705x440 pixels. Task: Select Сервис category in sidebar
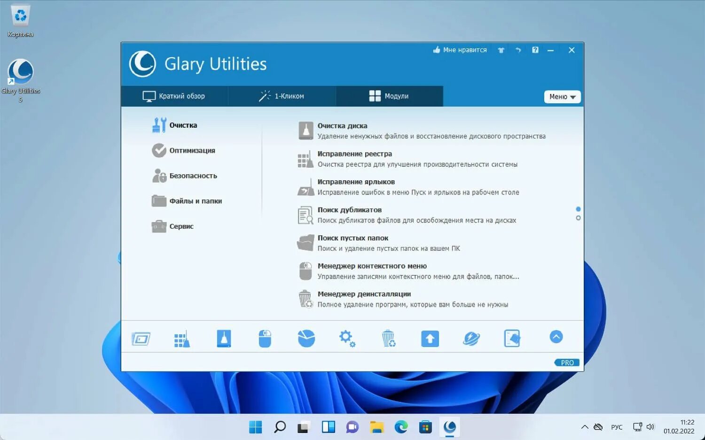[x=172, y=226]
